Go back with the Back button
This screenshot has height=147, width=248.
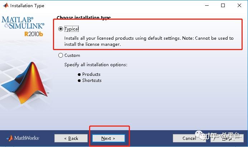pos(71,138)
